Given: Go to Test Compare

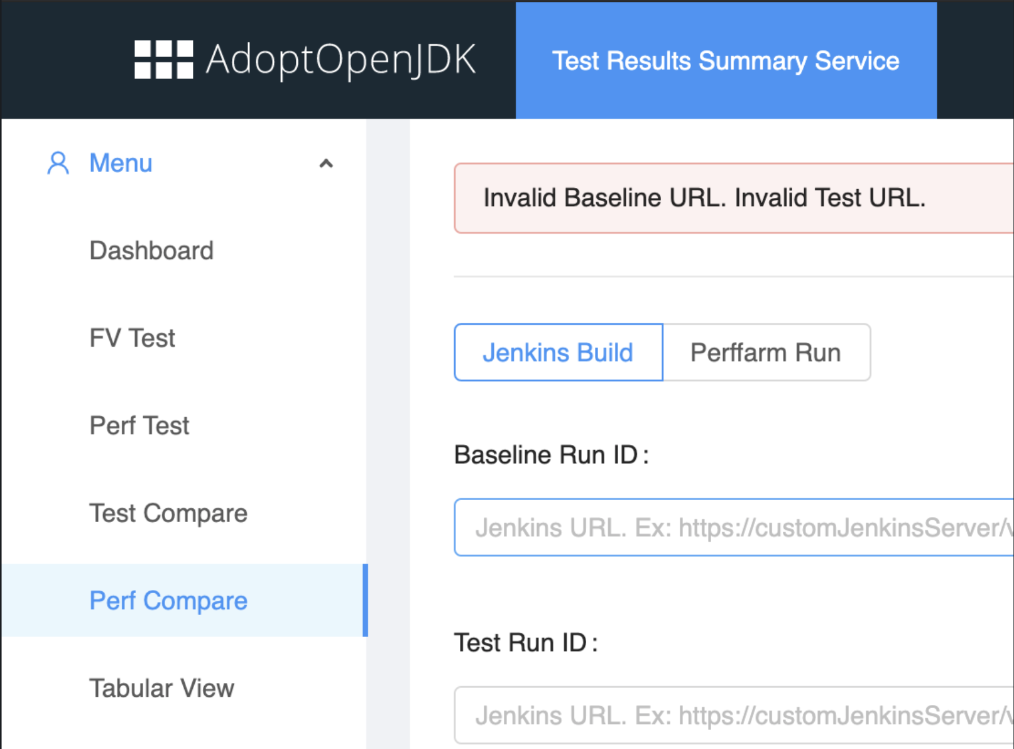Looking at the screenshot, I should pyautogui.click(x=168, y=513).
